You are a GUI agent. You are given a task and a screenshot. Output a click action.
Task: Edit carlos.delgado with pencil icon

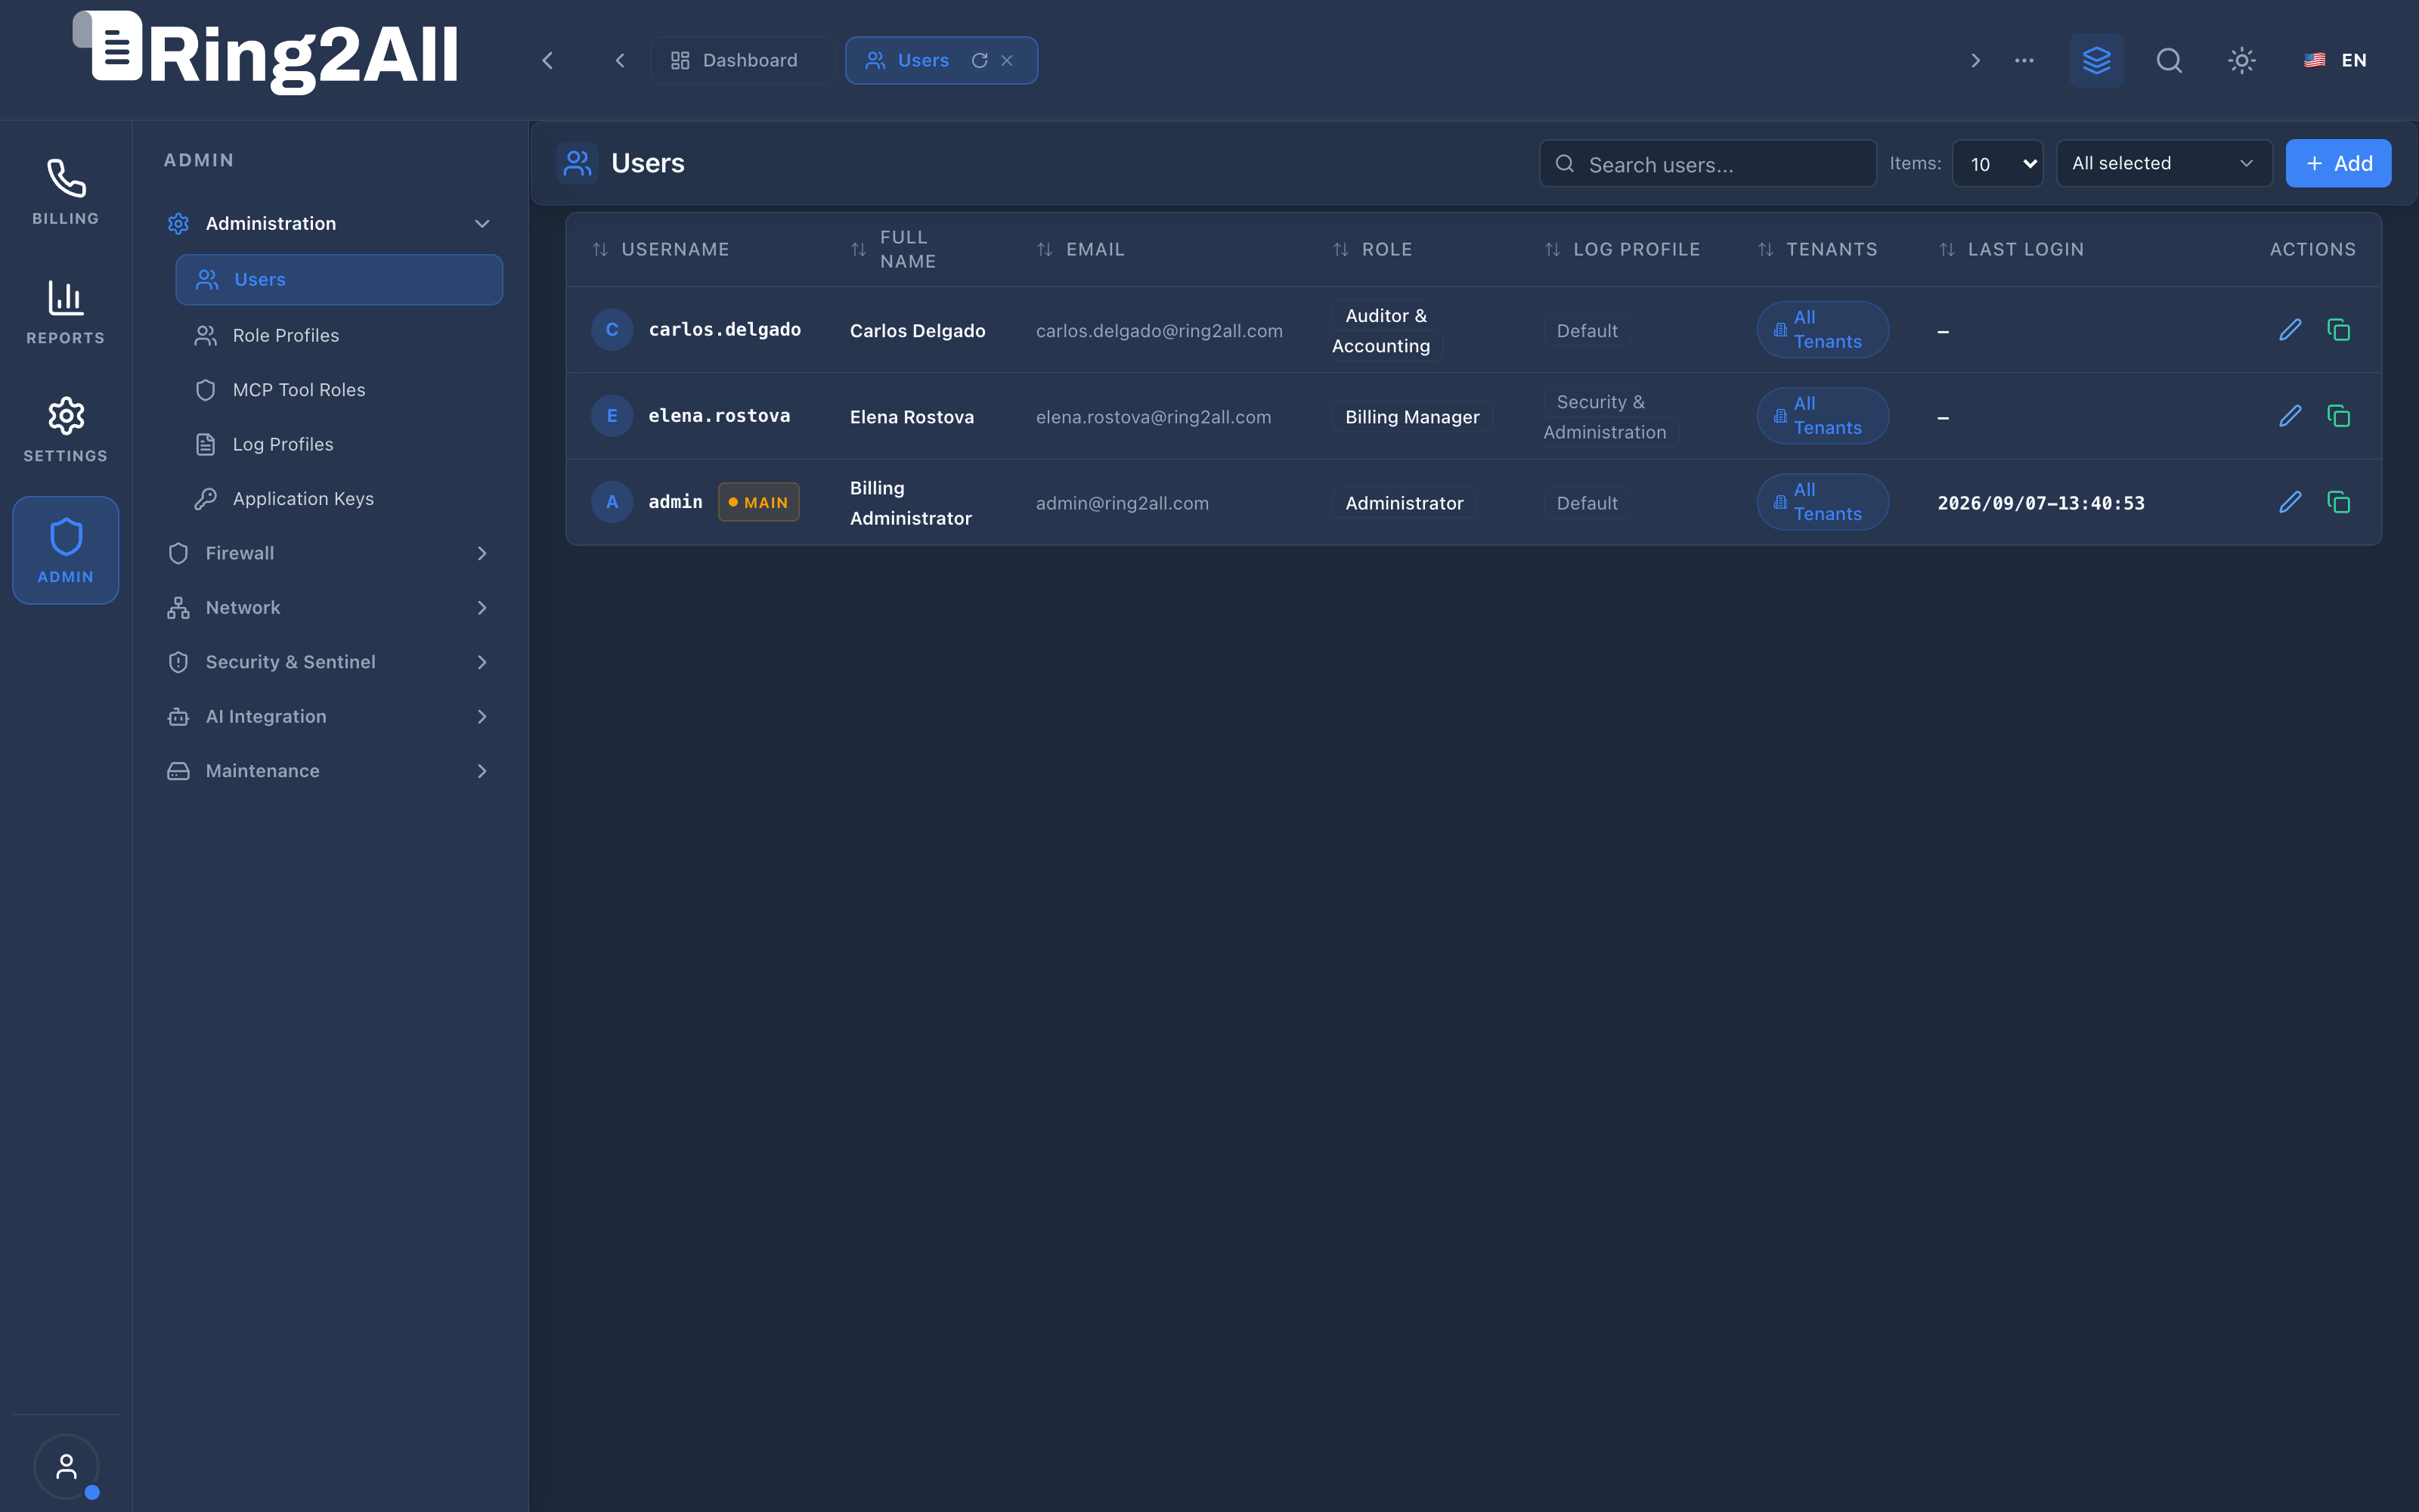click(2290, 330)
